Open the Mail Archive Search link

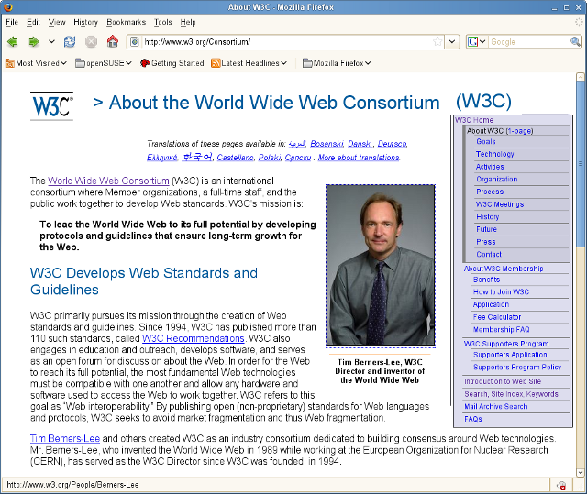click(495, 407)
